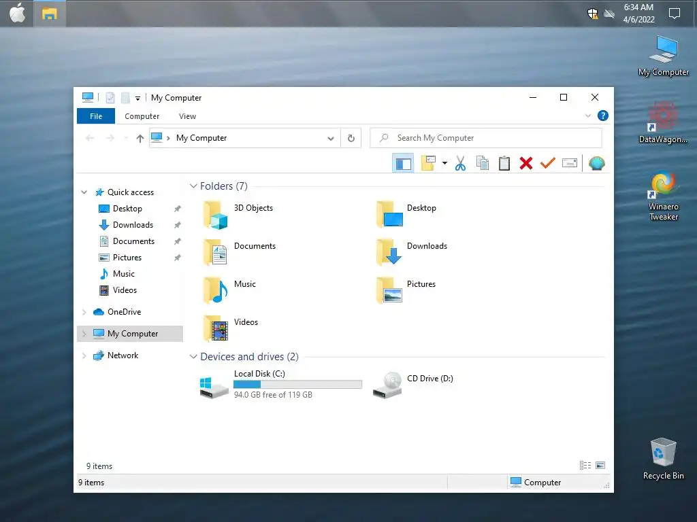The width and height of the screenshot is (697, 522).
Task: Toggle the preview pane toolbar icon
Action: click(x=403, y=163)
